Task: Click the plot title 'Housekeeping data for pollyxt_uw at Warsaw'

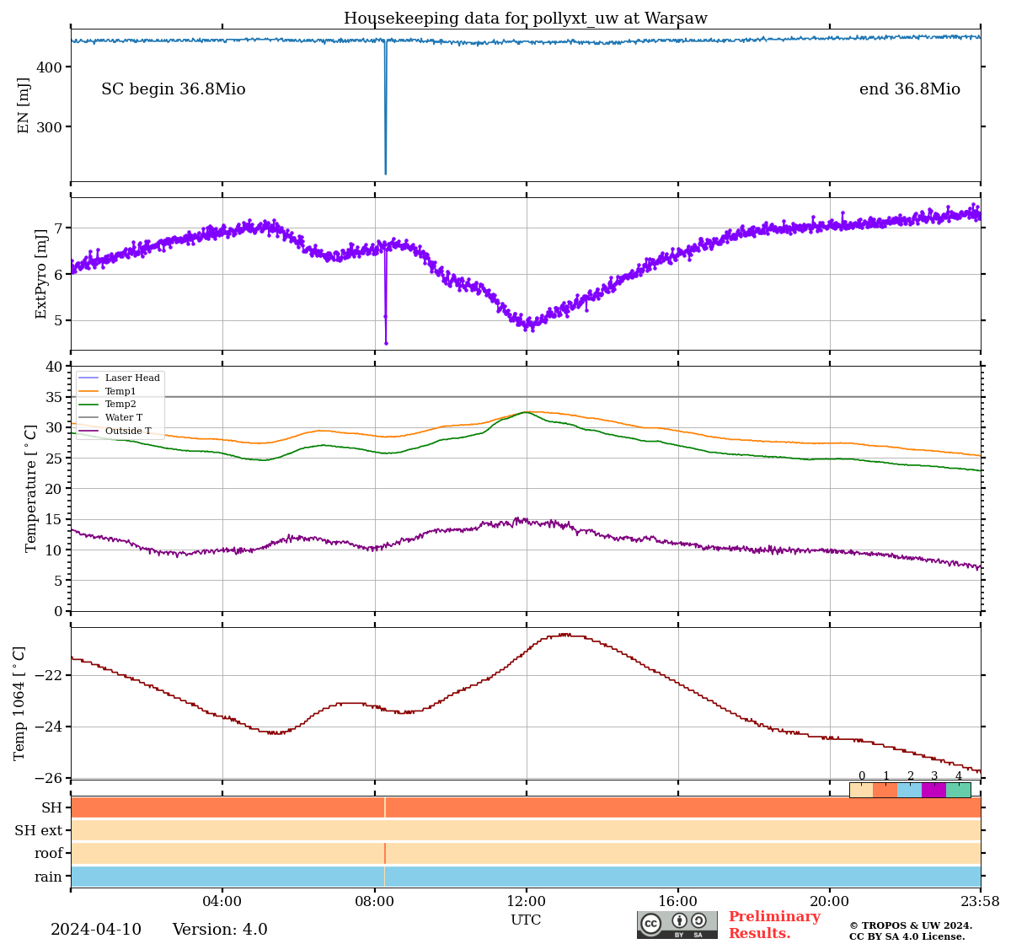Action: click(x=526, y=19)
